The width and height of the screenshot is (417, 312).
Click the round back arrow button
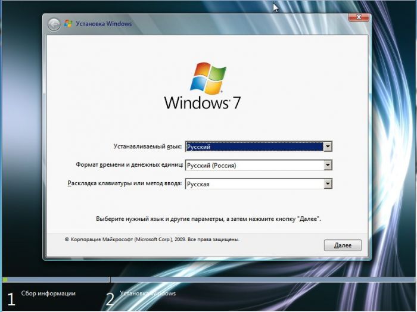pyautogui.click(x=54, y=24)
